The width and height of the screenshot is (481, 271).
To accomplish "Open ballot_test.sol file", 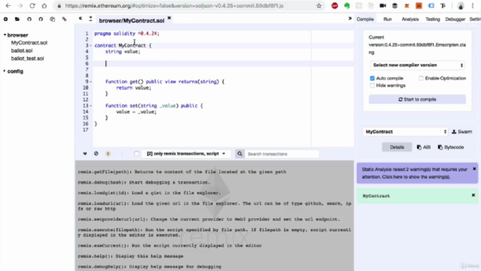I will pyautogui.click(x=27, y=59).
